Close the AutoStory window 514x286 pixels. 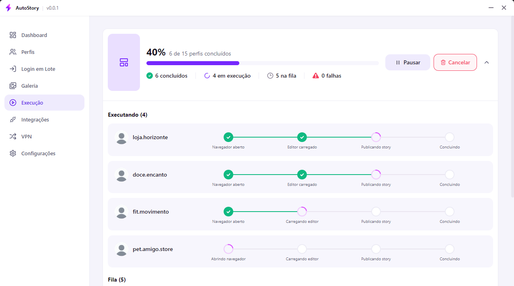point(504,8)
